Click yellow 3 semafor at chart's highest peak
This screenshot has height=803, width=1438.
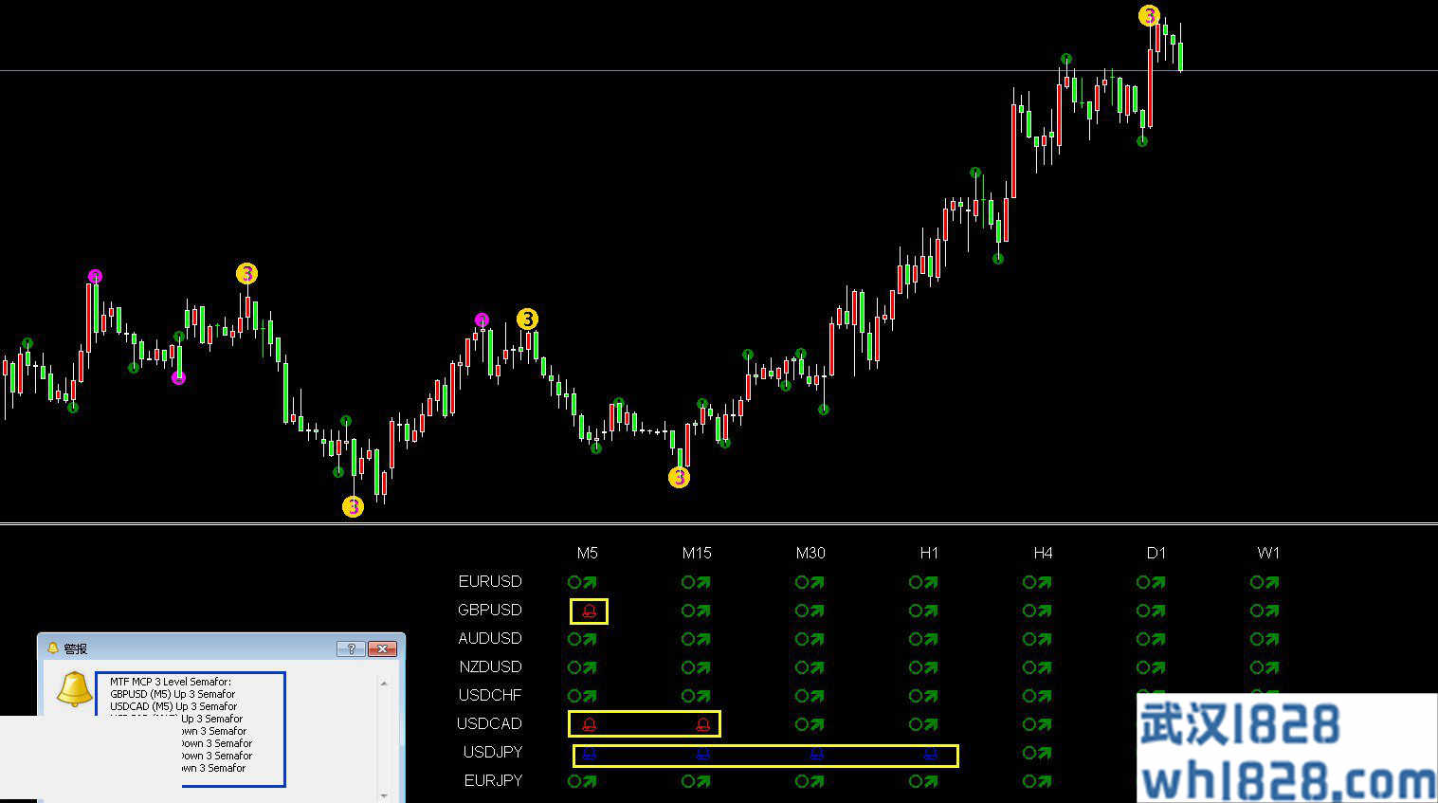tap(1149, 15)
